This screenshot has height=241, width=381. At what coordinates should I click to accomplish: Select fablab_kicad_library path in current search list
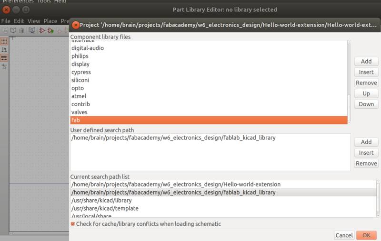pos(223,192)
